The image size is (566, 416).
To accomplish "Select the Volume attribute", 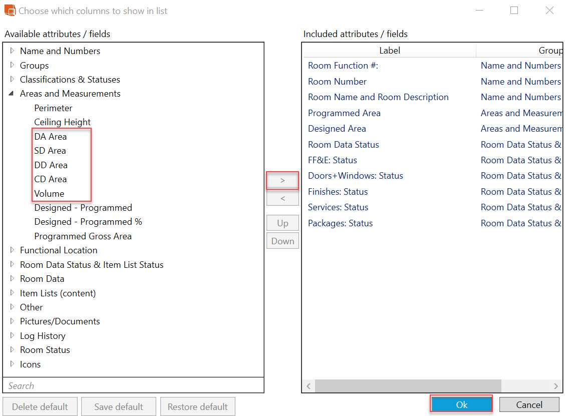I will (49, 194).
